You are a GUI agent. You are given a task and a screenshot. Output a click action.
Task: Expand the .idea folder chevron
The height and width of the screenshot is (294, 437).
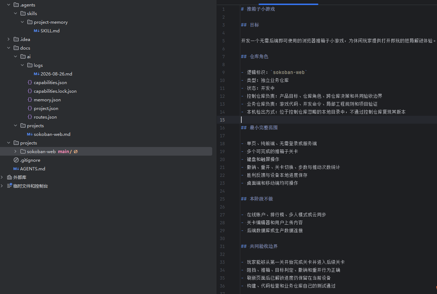point(9,39)
